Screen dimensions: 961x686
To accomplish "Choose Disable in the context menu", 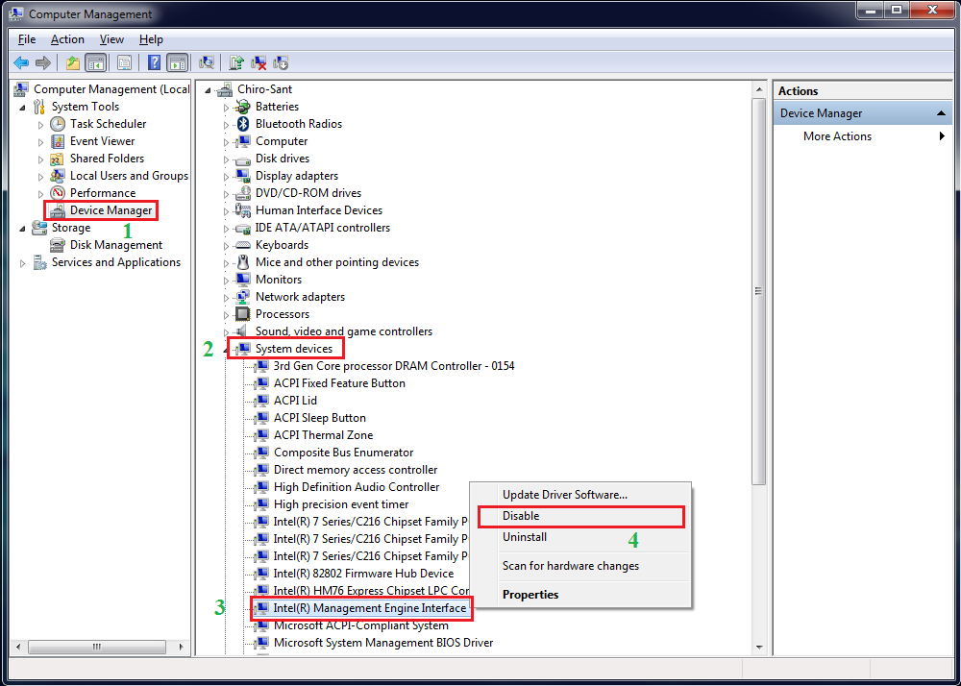I will tap(521, 516).
